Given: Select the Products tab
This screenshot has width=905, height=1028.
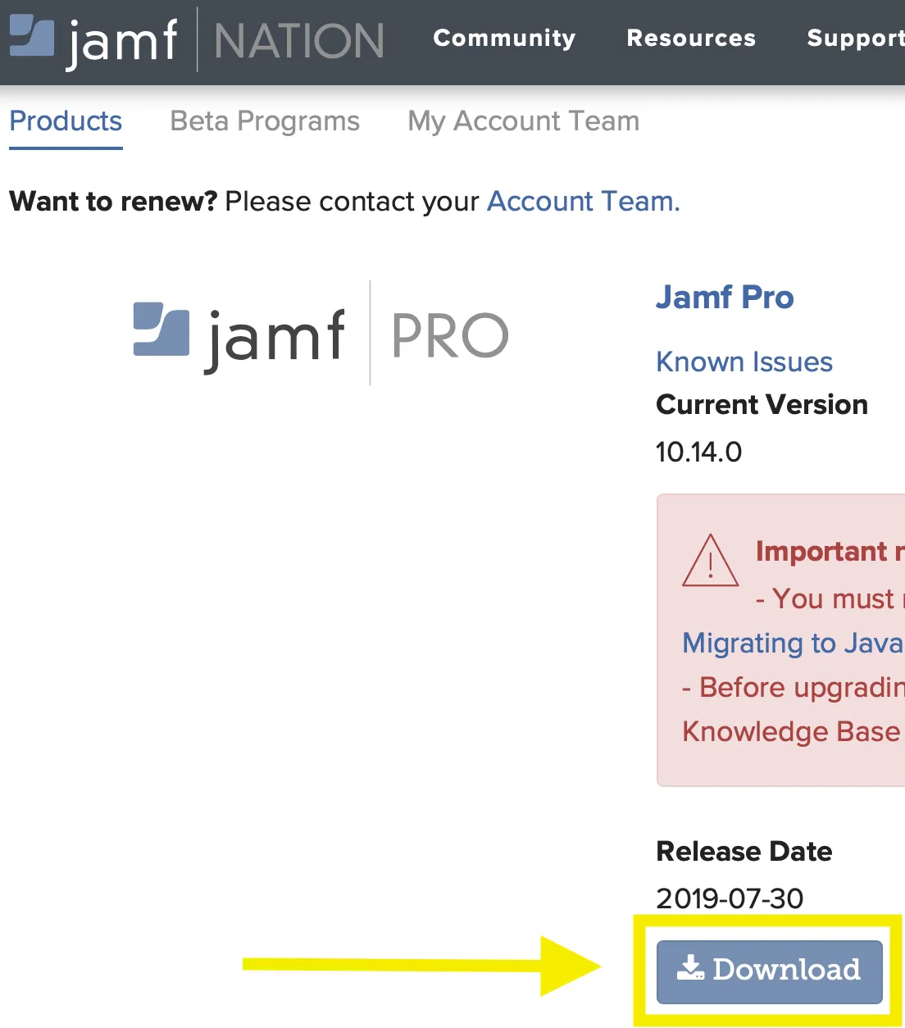Looking at the screenshot, I should [66, 121].
